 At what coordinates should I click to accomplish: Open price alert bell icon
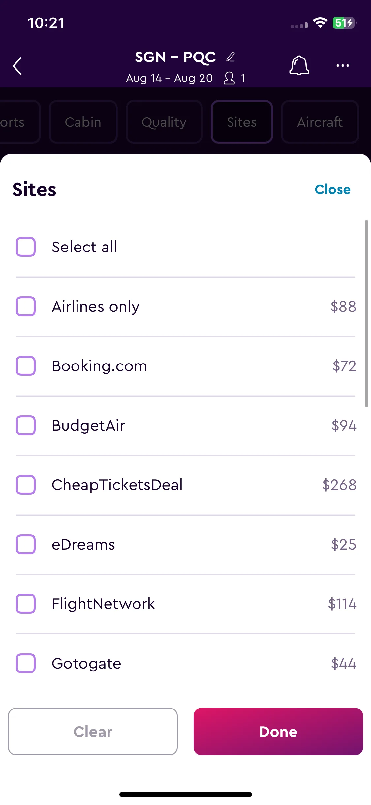tap(299, 65)
